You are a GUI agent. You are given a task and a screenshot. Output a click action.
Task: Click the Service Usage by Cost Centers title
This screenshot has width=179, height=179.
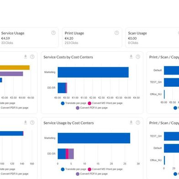click(x=68, y=123)
